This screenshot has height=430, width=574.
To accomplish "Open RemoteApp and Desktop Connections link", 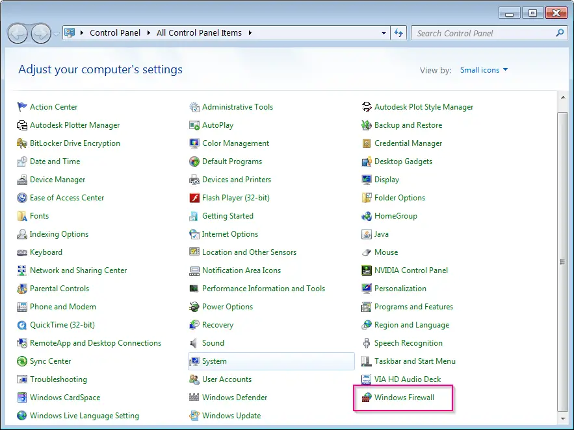I will 96,343.
